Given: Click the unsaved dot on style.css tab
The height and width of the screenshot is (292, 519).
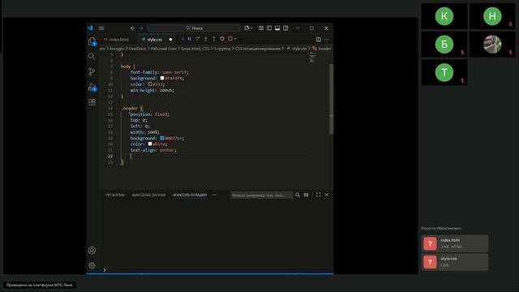Looking at the screenshot, I should pos(170,40).
